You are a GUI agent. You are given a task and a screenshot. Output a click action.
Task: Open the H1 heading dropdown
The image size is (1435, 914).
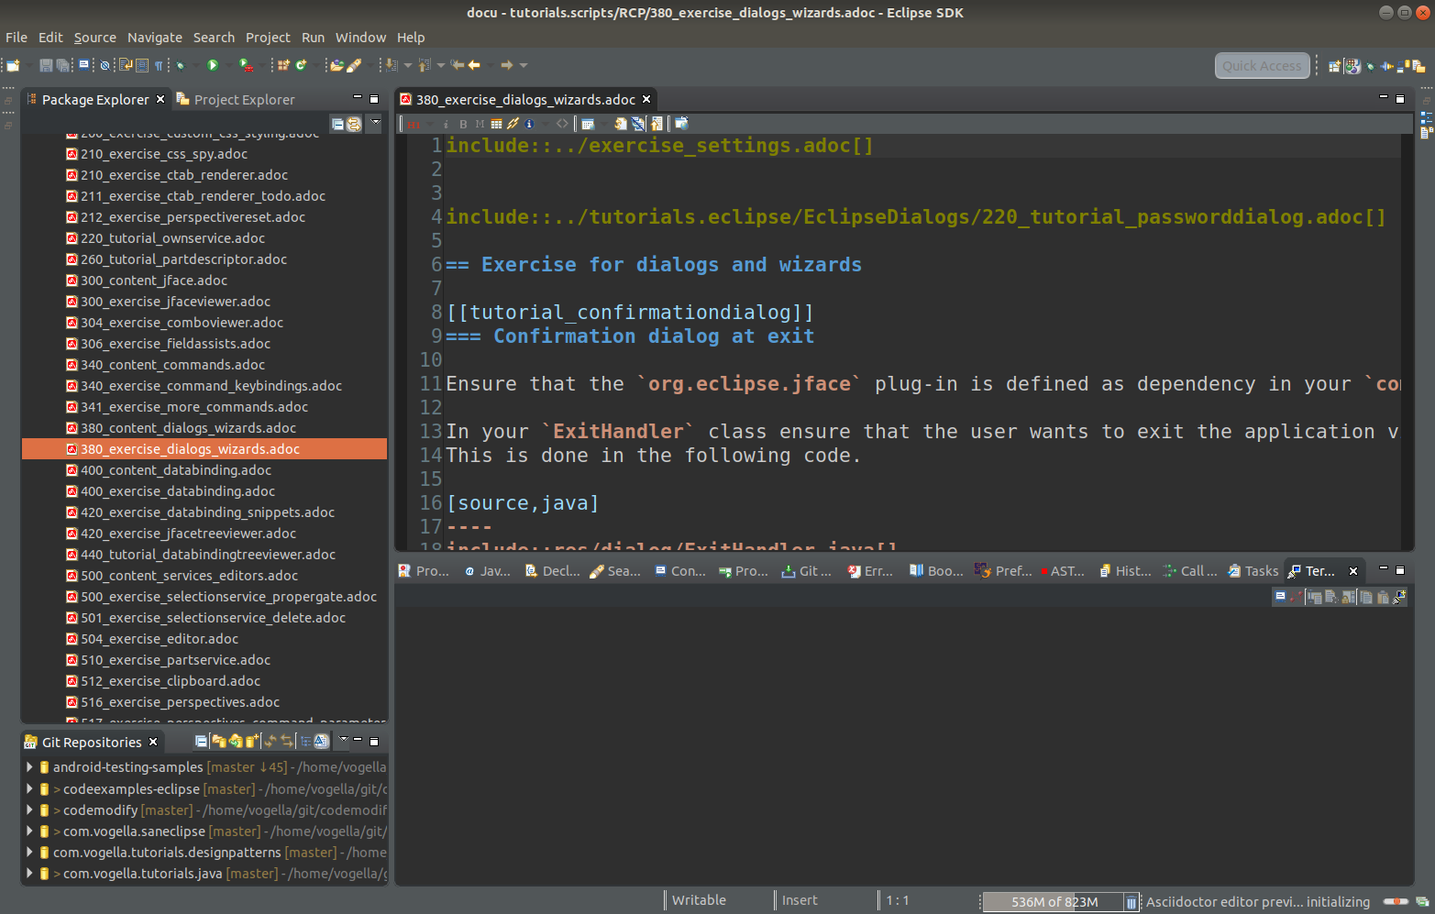pos(428,123)
